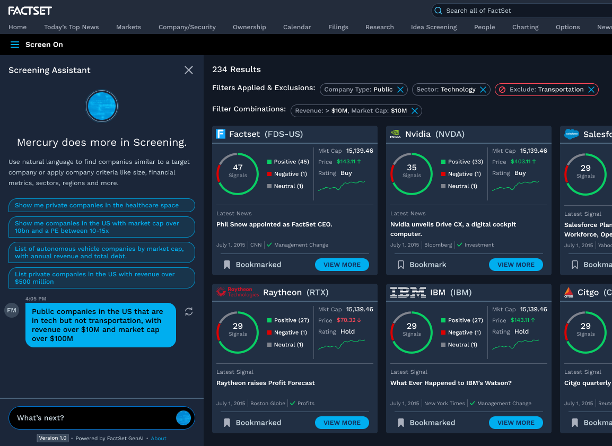This screenshot has height=446, width=612.
Task: Click the Citgo triangle logo
Action: point(569,292)
